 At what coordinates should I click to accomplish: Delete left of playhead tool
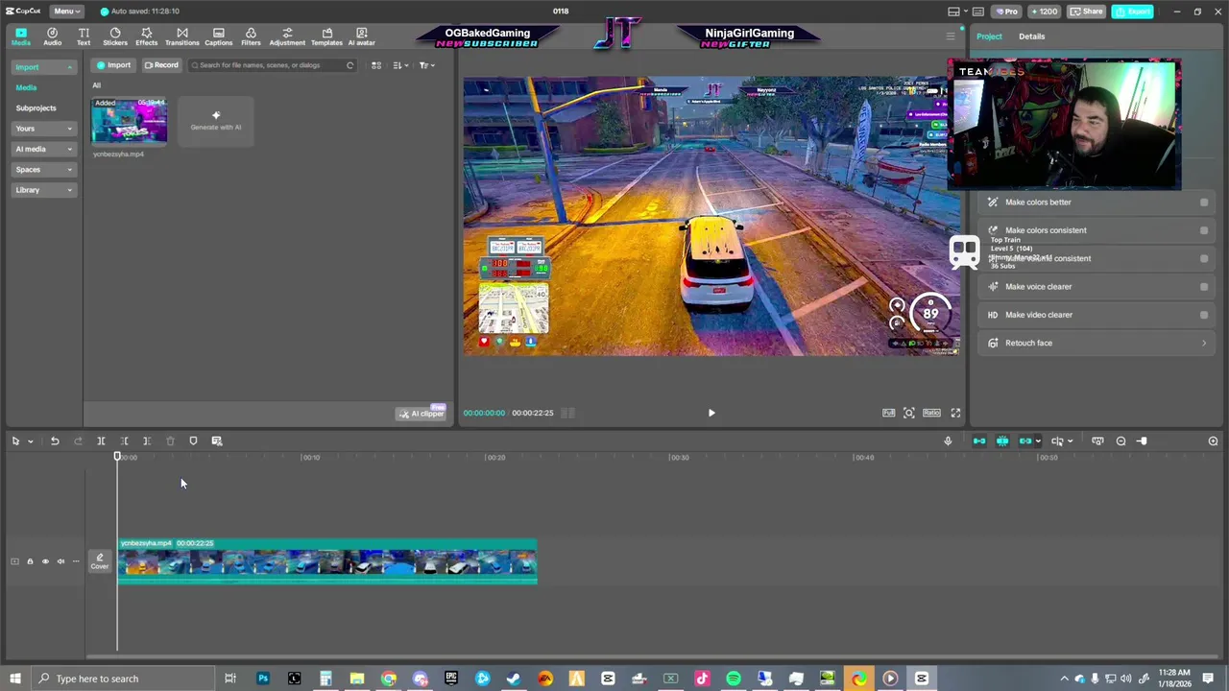click(124, 441)
